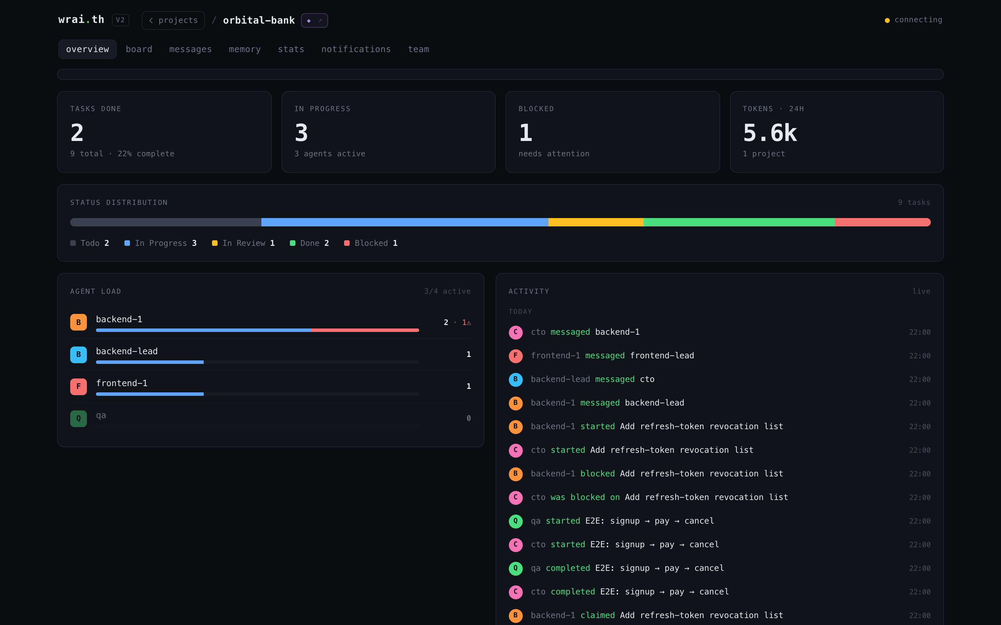Open the purple diamond link badge beside orbital-bank

pyautogui.click(x=314, y=20)
